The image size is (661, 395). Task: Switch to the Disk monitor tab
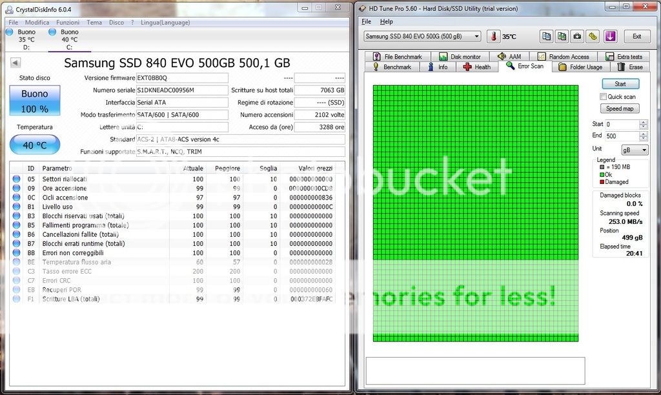pos(460,57)
